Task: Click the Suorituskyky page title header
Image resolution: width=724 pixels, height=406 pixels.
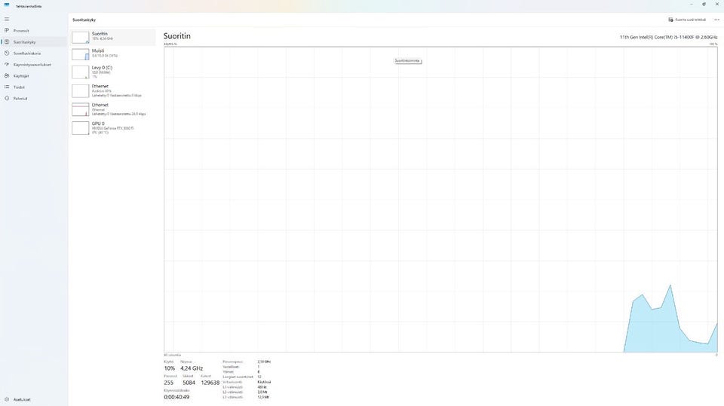Action: click(84, 20)
